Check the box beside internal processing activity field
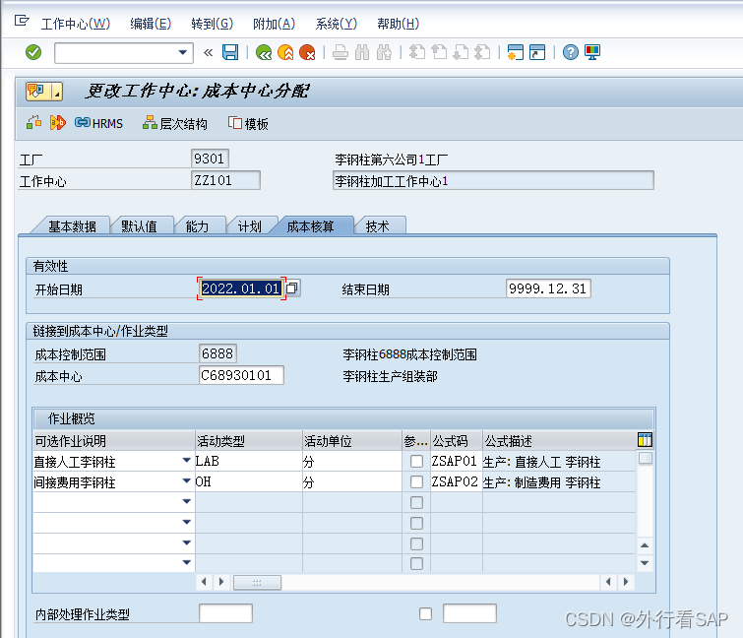The image size is (743, 638). 425,613
